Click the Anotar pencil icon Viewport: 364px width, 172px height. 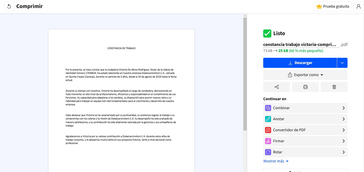tap(268, 119)
